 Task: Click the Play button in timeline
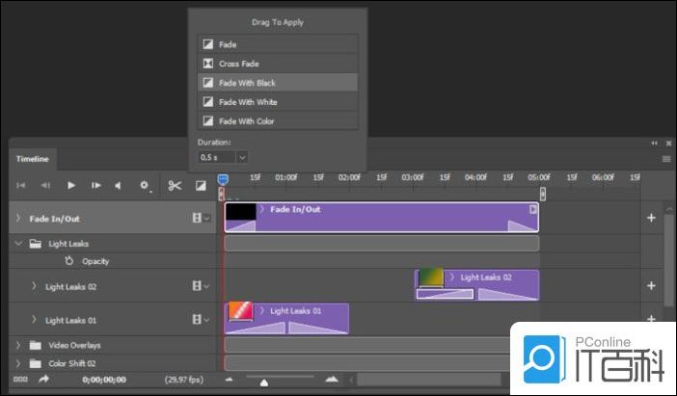pyautogui.click(x=70, y=185)
